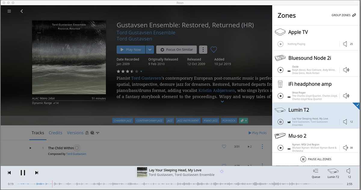Click the album cover artwork
361x190 pixels.
(x=69, y=57)
